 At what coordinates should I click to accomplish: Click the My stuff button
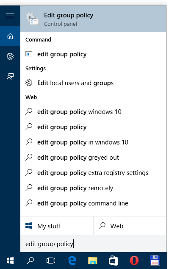pyautogui.click(x=57, y=226)
